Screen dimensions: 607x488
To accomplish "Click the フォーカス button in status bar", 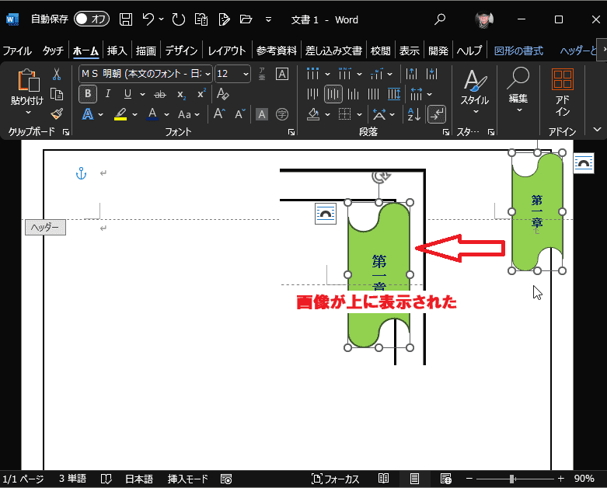I will tap(335, 479).
